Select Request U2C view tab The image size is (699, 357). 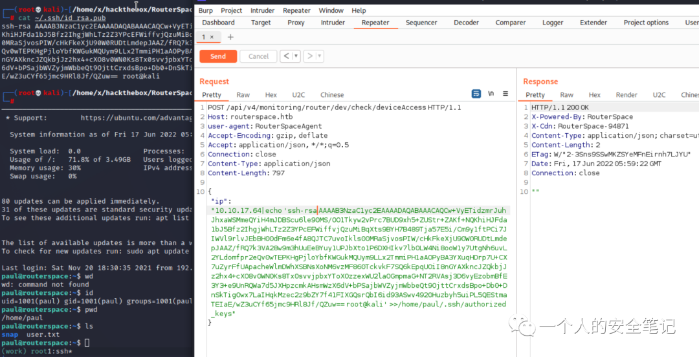pos(298,94)
